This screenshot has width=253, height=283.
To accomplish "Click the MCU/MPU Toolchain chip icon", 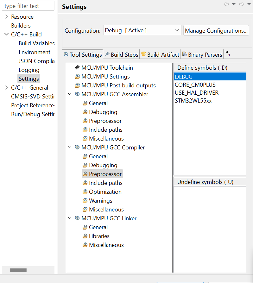I will pyautogui.click(x=77, y=67).
